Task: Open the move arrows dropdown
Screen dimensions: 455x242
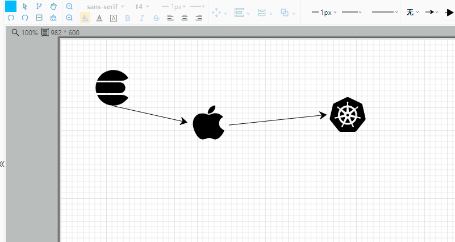Action: [219, 12]
